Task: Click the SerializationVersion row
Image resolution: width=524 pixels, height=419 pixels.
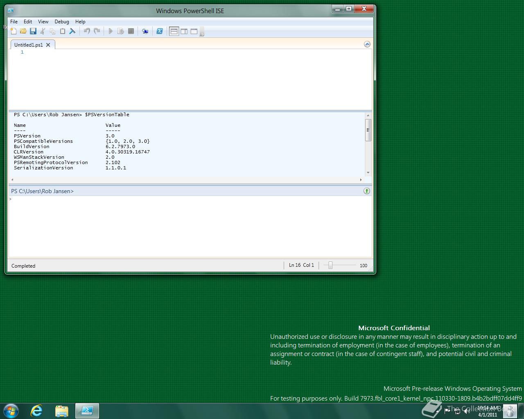Action: 70,168
